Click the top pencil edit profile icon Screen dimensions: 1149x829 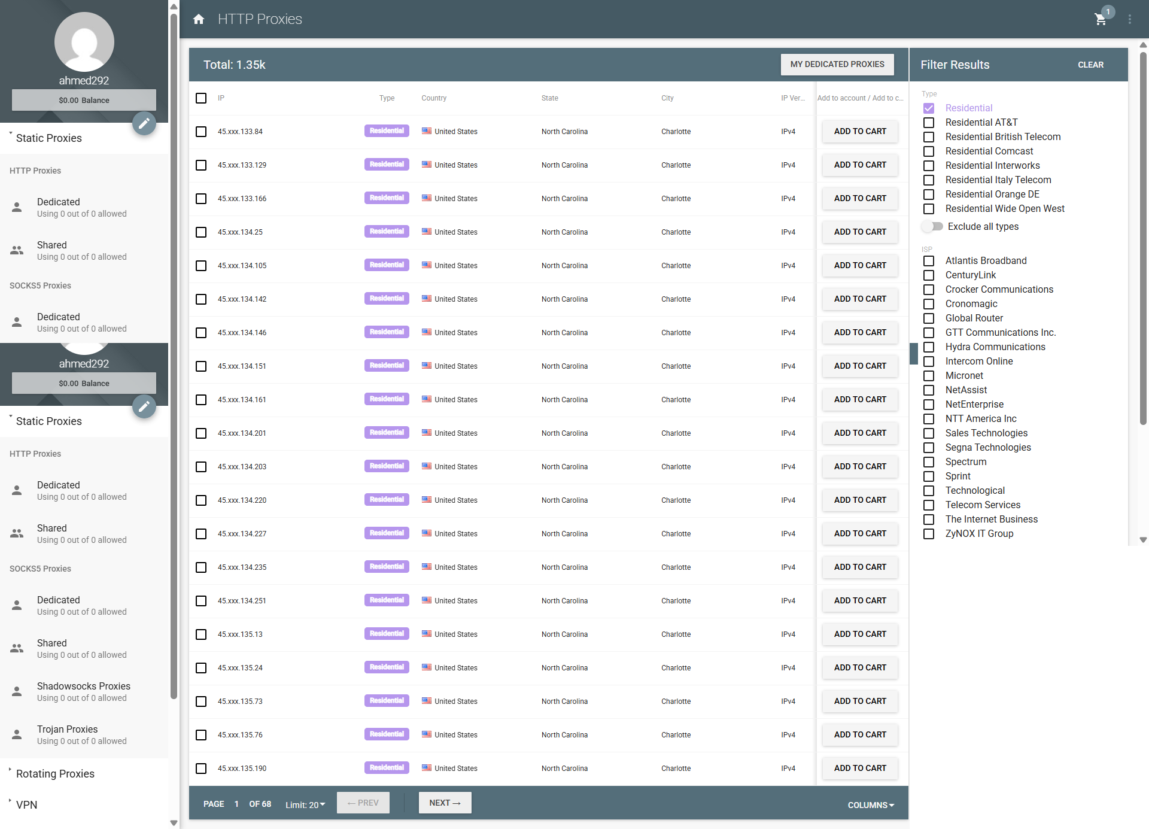144,123
